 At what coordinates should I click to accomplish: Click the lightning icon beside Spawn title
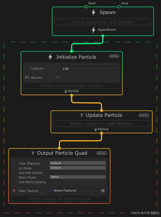pos(93,12)
